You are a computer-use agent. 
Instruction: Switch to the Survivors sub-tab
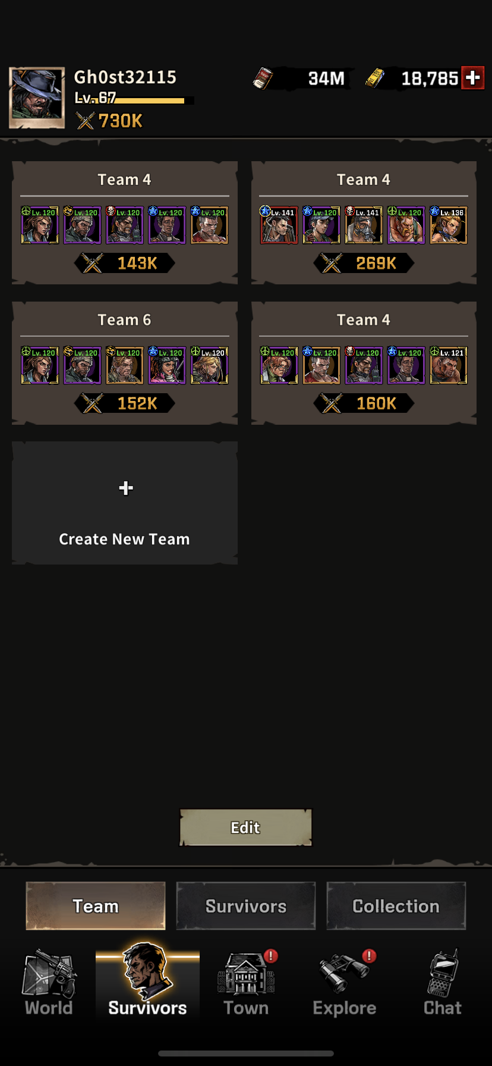246,906
